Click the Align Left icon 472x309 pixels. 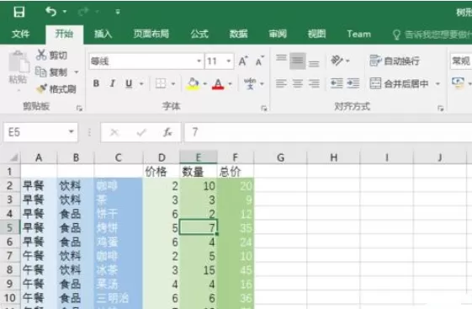point(281,83)
